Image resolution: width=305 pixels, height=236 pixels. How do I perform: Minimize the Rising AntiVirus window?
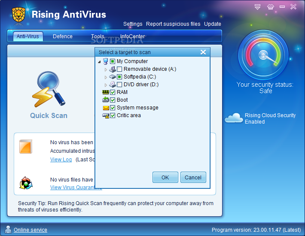282,7
